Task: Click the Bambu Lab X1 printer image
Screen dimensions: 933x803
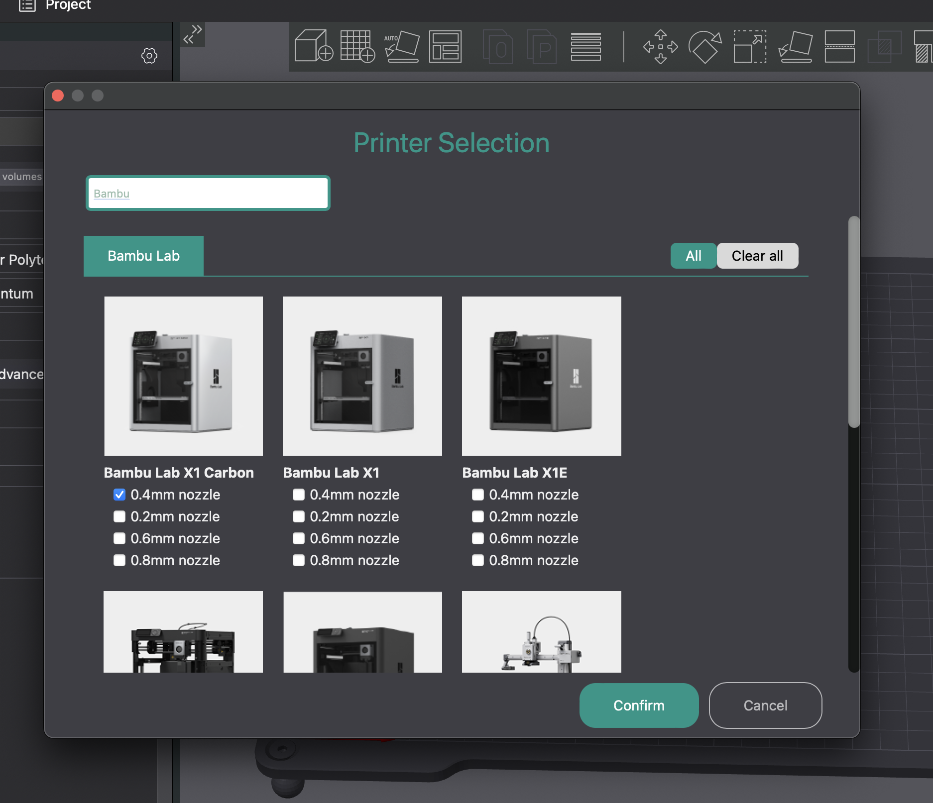Action: [x=362, y=376]
